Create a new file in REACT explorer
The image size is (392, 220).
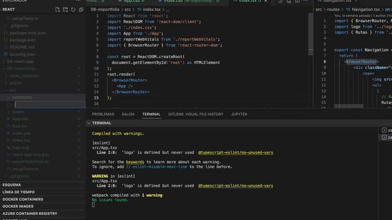(x=57, y=10)
